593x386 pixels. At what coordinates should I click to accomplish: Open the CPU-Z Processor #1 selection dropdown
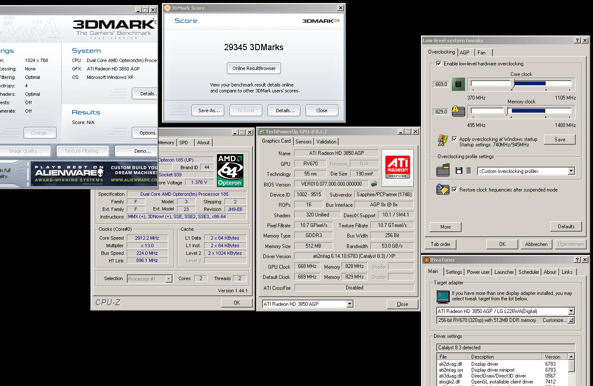(x=169, y=279)
